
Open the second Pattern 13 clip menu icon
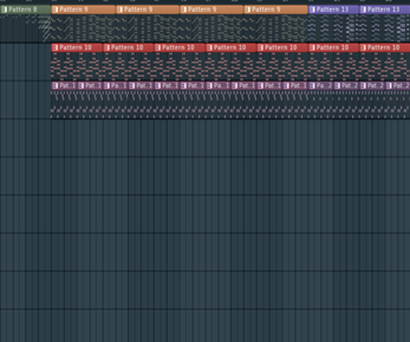[x=363, y=10]
